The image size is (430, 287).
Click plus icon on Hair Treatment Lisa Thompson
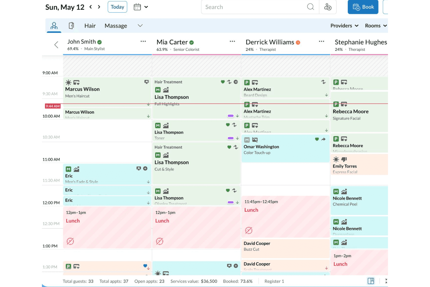(236, 82)
